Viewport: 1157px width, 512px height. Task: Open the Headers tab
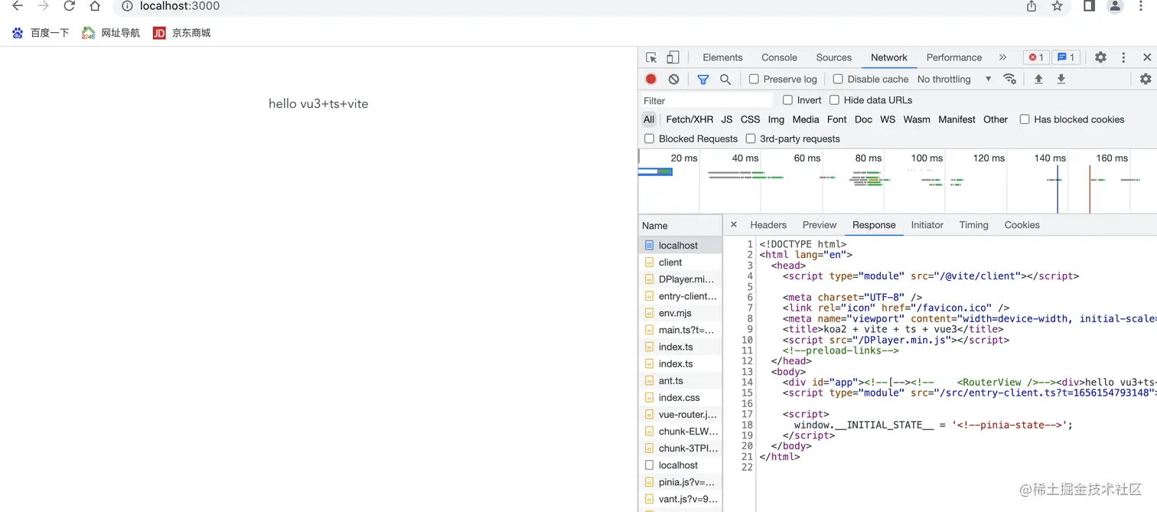768,225
